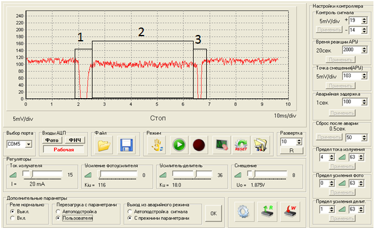Screen dimensions: 374x229
Task: Click spinner of Предел усиления фото 0
Action: pyautogui.click(x=332, y=183)
